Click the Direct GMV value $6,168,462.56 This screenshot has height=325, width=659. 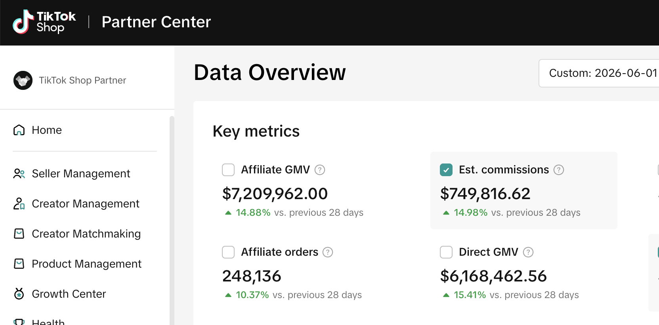pos(493,276)
